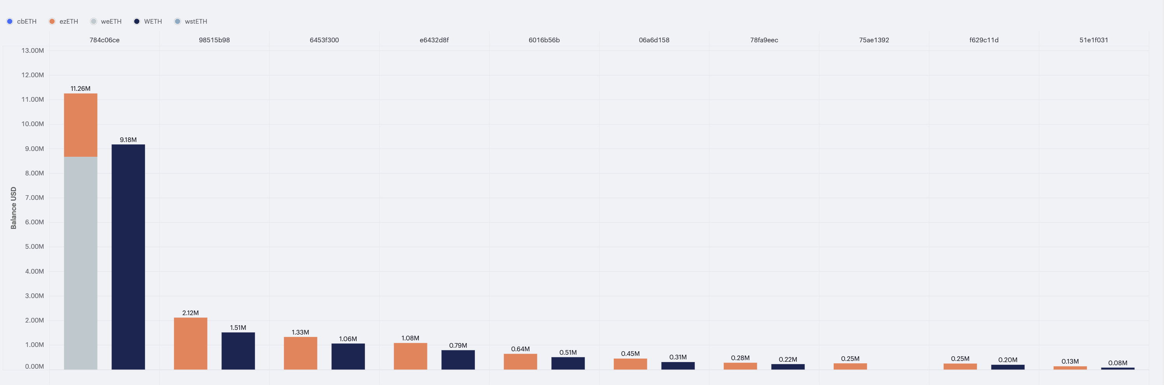Click the 1.06M dark navy bar
1164x385 pixels.
(348, 356)
